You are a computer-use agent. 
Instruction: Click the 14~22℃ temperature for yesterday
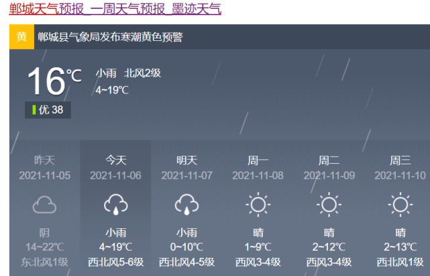point(44,247)
